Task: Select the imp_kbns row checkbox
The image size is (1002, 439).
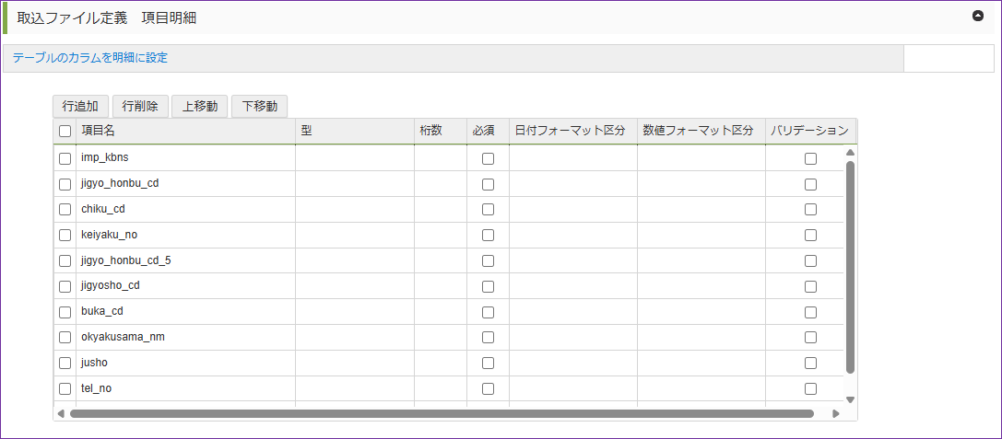Action: click(x=65, y=158)
